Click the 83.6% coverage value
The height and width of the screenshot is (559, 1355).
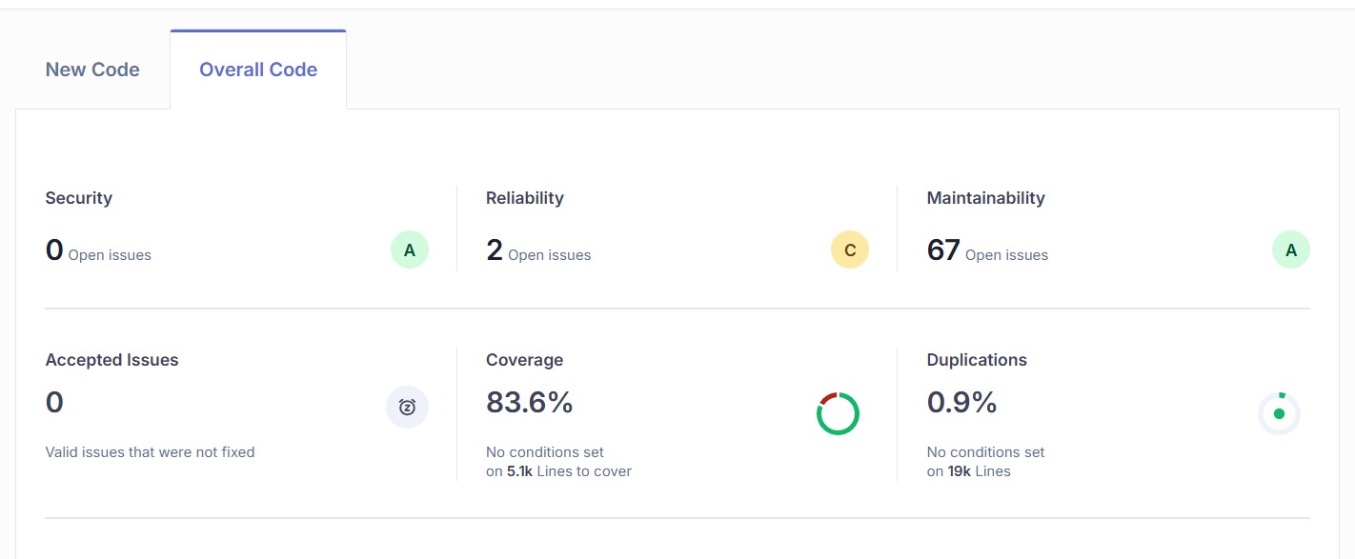coord(529,403)
